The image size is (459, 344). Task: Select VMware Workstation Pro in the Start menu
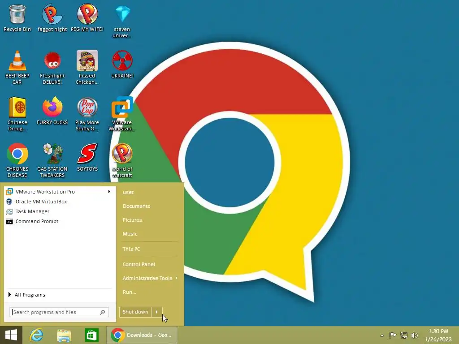click(x=59, y=192)
